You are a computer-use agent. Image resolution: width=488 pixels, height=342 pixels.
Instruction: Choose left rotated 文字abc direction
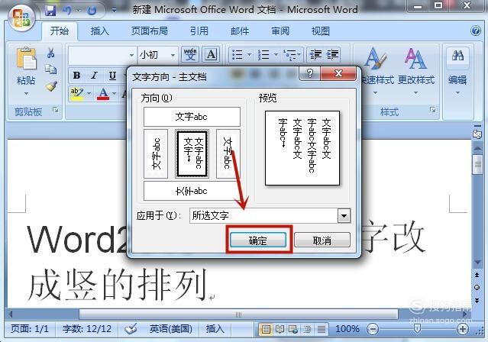156,153
